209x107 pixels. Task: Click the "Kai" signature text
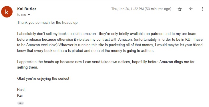20,95
